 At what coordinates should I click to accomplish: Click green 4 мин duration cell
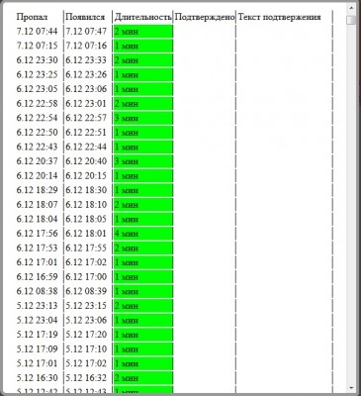[143, 234]
